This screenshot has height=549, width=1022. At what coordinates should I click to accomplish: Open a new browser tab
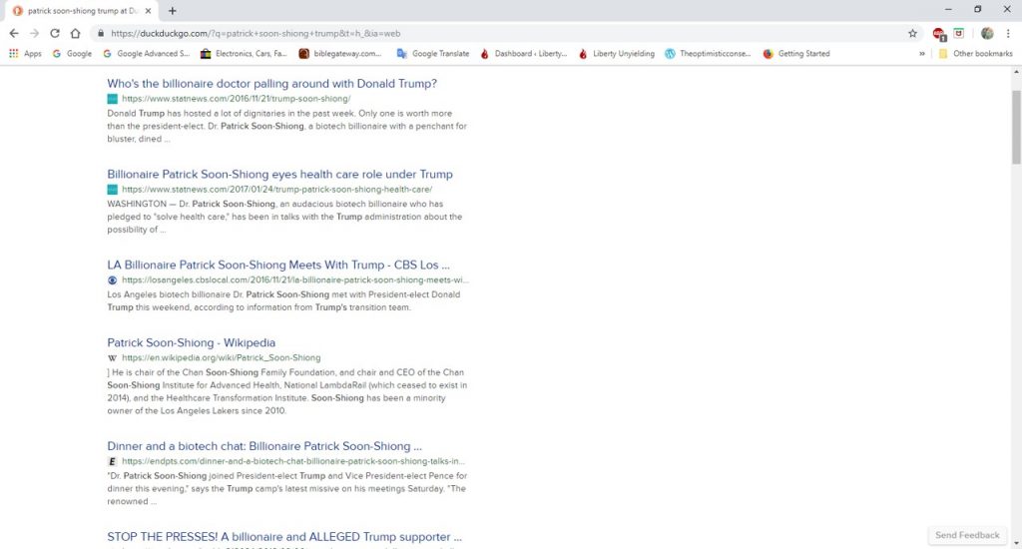[x=172, y=11]
